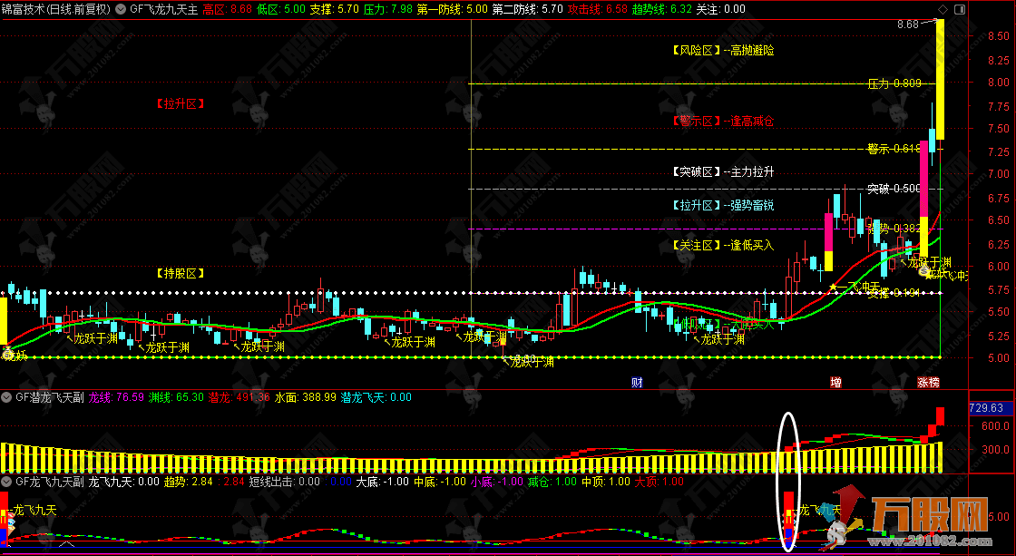
Task: Select the 压力 0.809 resistance line label
Action: tap(894, 83)
